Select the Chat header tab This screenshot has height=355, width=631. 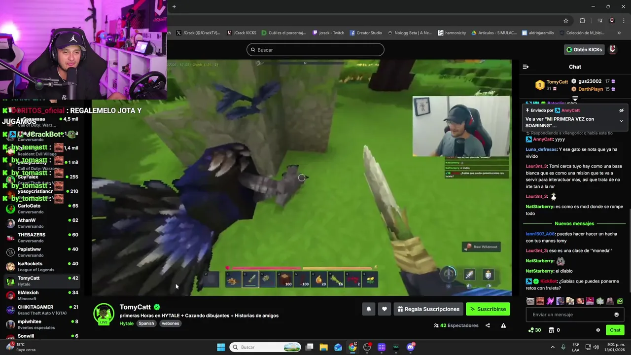coord(575,67)
